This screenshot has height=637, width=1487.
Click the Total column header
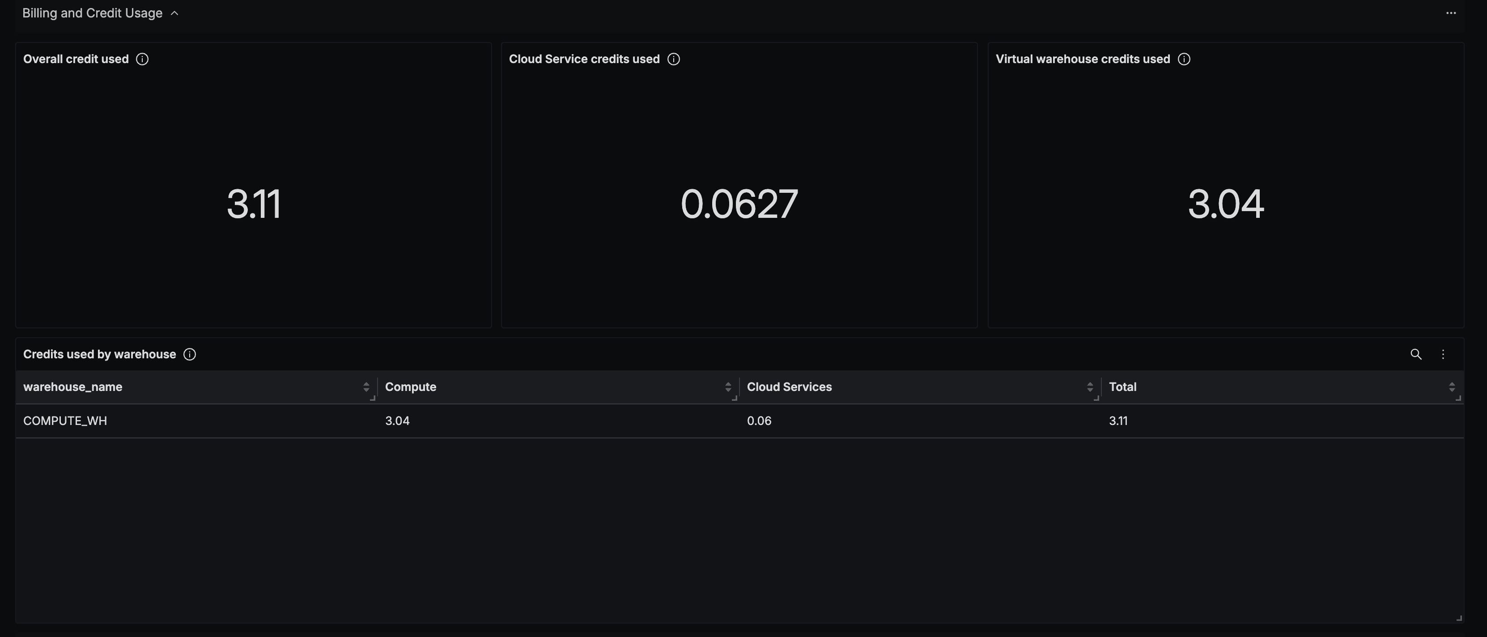click(1122, 387)
